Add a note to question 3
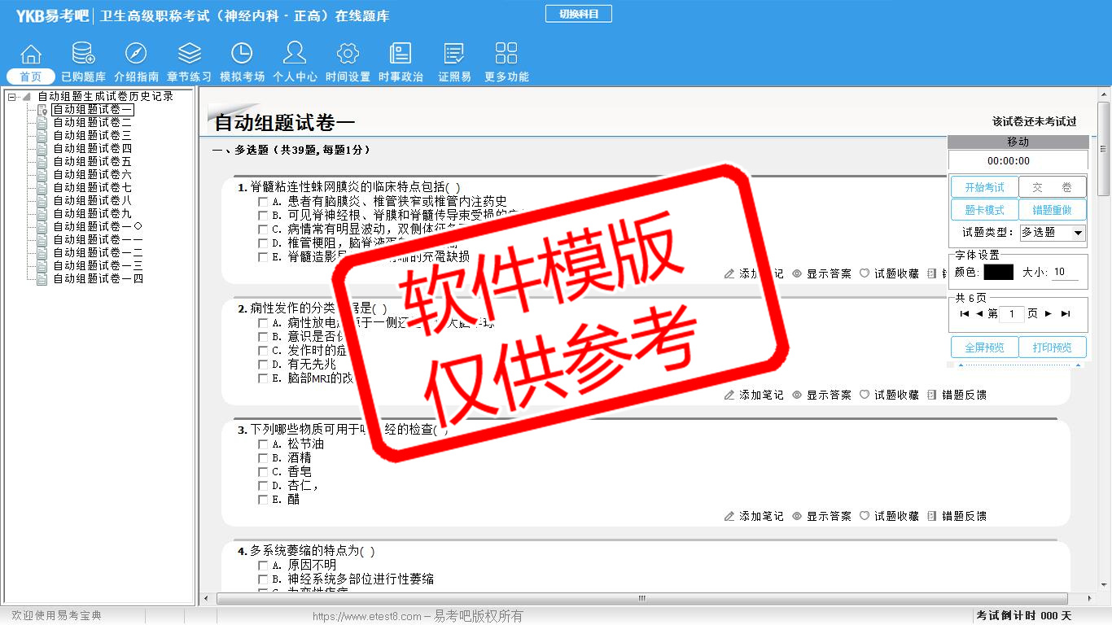The image size is (1112, 625). click(754, 516)
